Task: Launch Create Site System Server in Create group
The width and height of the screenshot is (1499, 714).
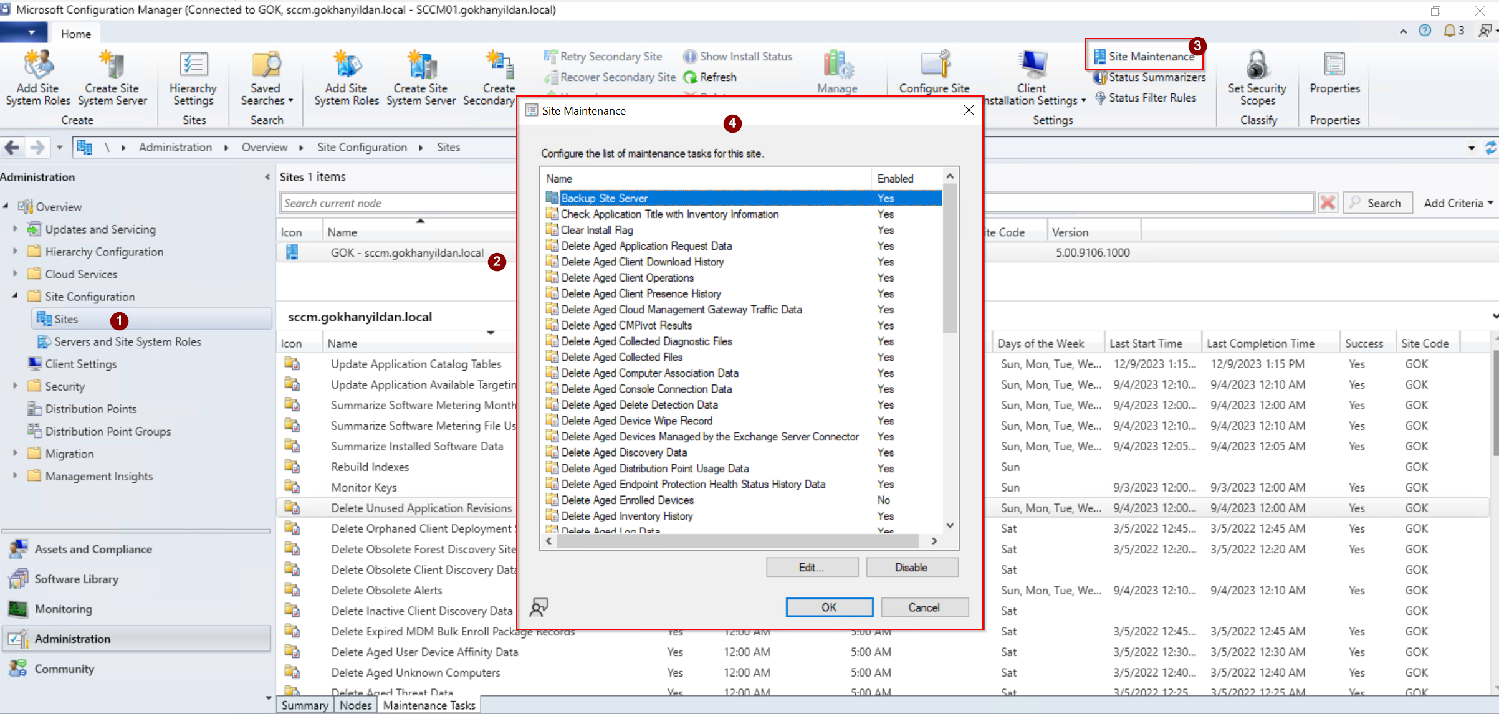Action: [112, 78]
